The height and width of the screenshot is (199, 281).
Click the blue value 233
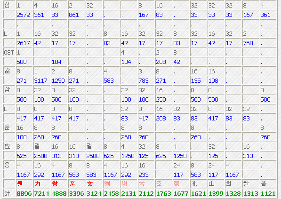pos(144,175)
